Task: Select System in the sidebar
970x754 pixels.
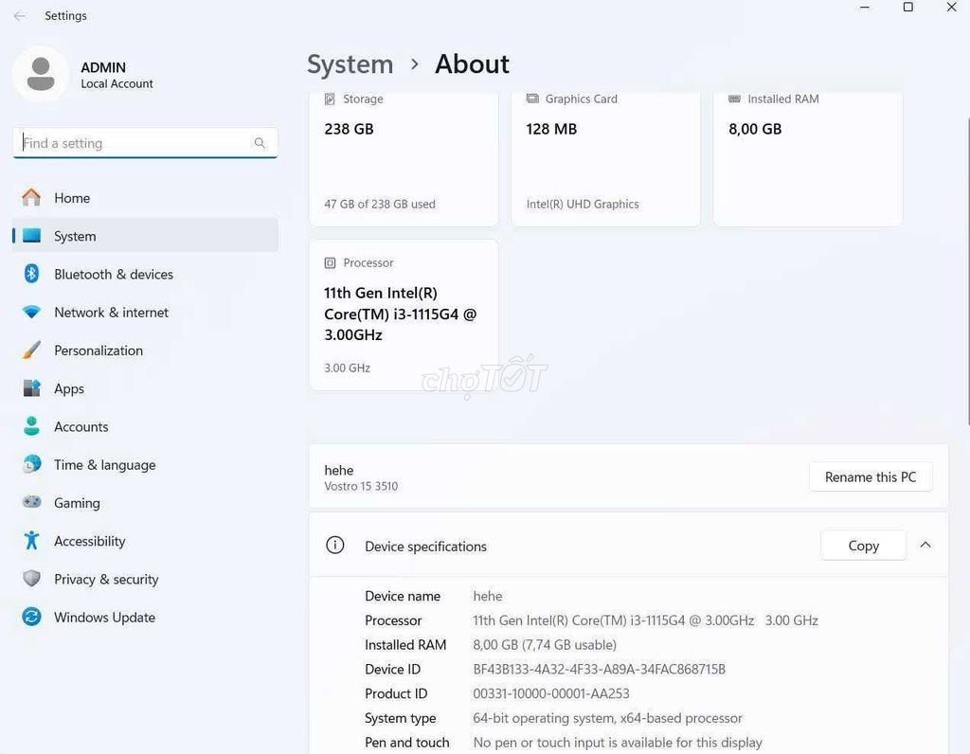Action: (x=145, y=236)
